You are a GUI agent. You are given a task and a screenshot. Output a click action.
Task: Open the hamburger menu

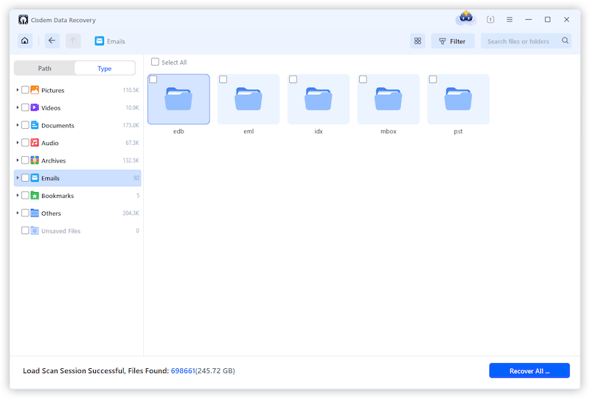[x=510, y=20]
